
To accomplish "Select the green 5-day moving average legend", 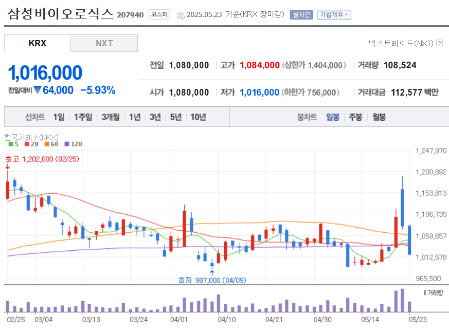I will pos(13,144).
